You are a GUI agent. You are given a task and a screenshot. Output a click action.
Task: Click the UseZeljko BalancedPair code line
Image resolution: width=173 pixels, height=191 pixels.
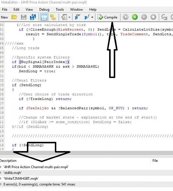point(83,108)
